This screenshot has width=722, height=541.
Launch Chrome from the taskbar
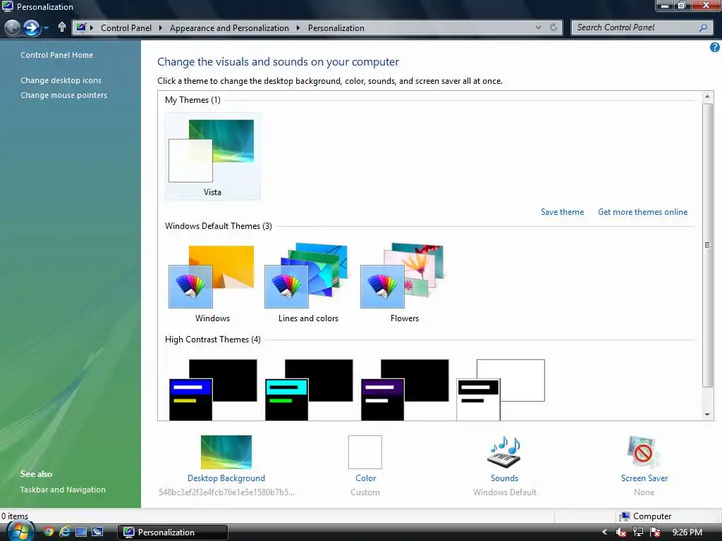click(49, 533)
